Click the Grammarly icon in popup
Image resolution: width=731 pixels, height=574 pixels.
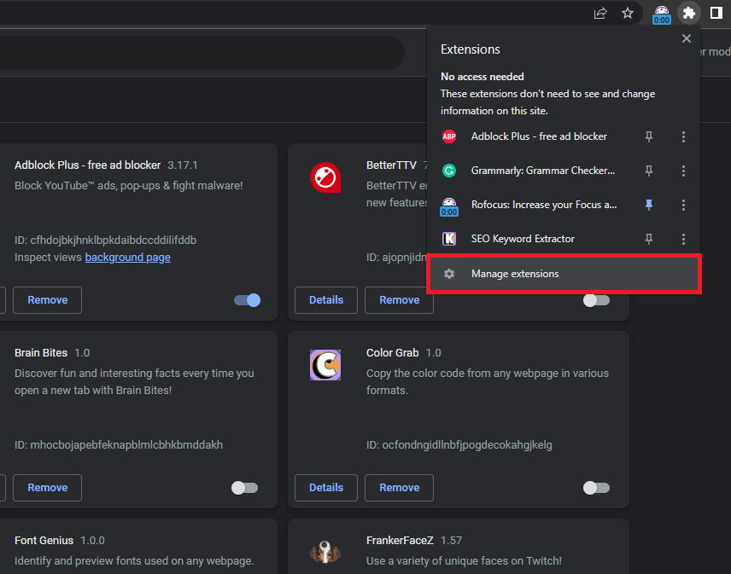pos(449,171)
